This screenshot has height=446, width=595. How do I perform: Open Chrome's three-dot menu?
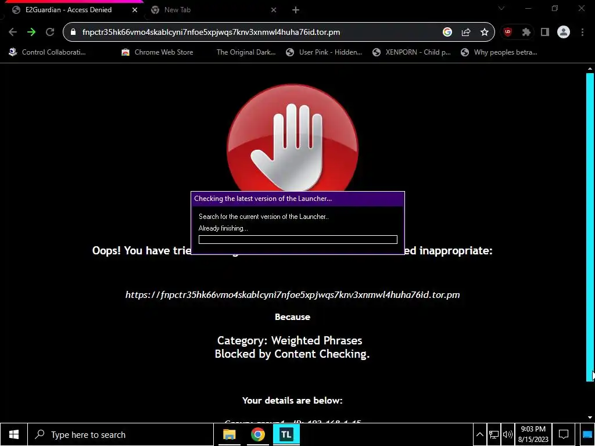pyautogui.click(x=582, y=33)
